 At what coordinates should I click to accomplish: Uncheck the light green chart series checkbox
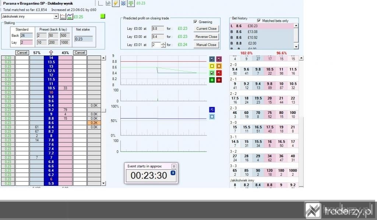[212, 73]
